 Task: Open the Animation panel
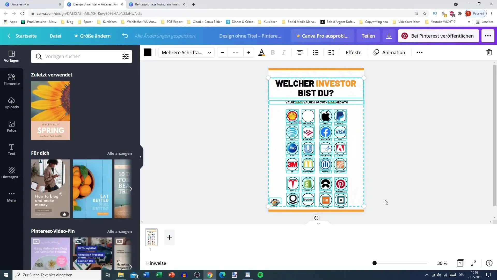(389, 52)
